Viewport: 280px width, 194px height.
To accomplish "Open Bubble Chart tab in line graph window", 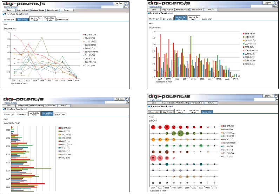I will (62, 20).
